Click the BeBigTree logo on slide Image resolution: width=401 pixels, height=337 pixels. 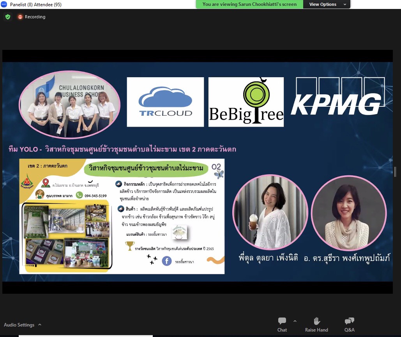(x=246, y=102)
